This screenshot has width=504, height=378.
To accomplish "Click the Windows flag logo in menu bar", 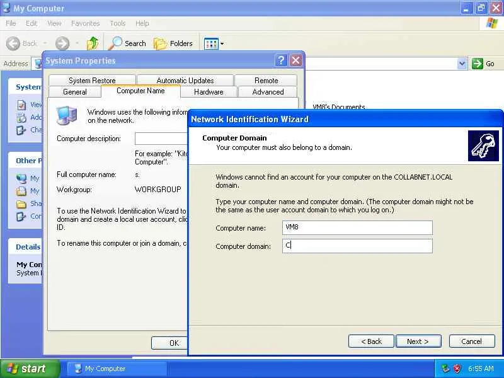I will (491, 23).
